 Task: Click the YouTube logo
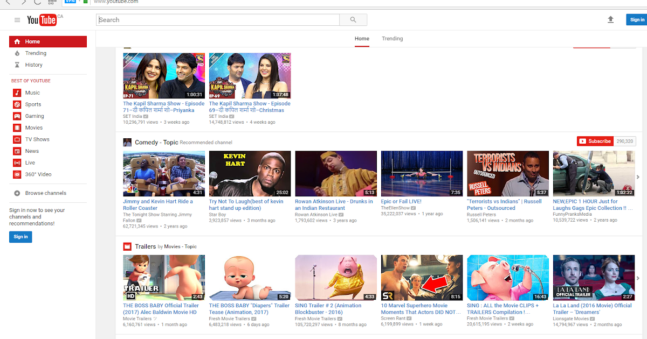42,19
